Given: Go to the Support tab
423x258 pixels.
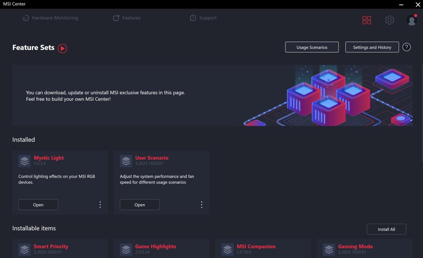Looking at the screenshot, I should coord(203,18).
